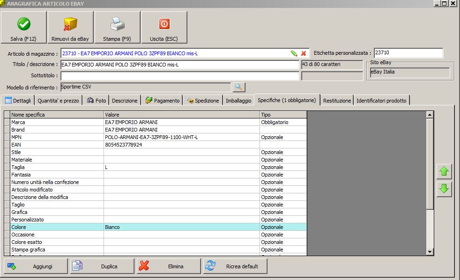The image size is (460, 280).
Task: Select the Materiale row
Action: pyautogui.click(x=158, y=160)
